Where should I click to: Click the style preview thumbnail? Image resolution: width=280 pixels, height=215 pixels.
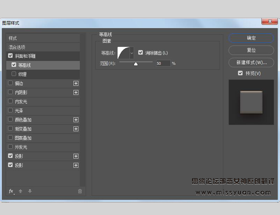[x=251, y=102]
